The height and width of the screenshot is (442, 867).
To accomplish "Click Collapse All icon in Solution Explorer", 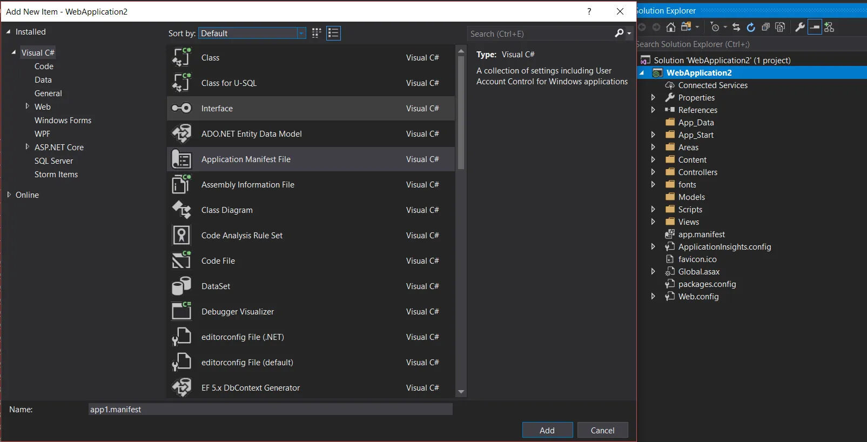I will (x=765, y=27).
